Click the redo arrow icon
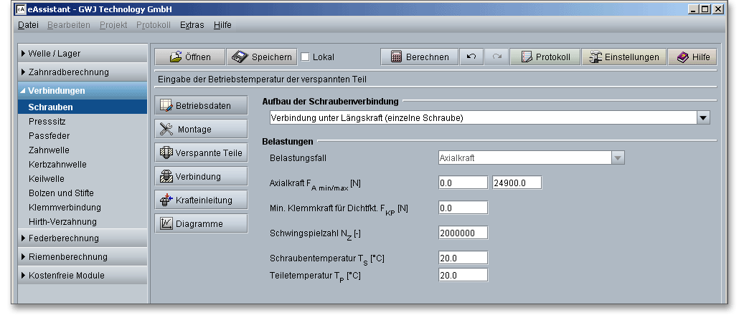 496,57
